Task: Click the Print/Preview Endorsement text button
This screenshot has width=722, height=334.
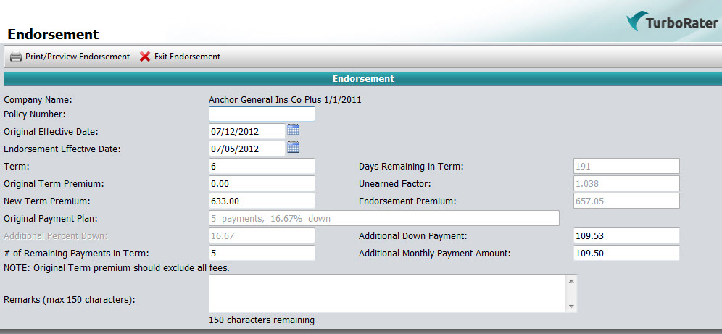Action: tap(77, 57)
